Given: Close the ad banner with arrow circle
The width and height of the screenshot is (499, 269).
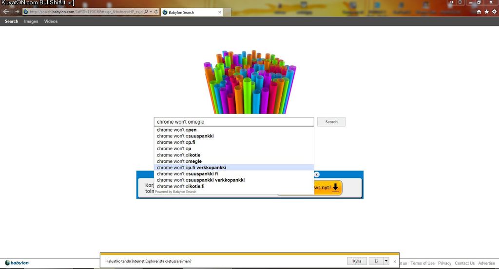Looking at the screenshot, I should (317, 174).
